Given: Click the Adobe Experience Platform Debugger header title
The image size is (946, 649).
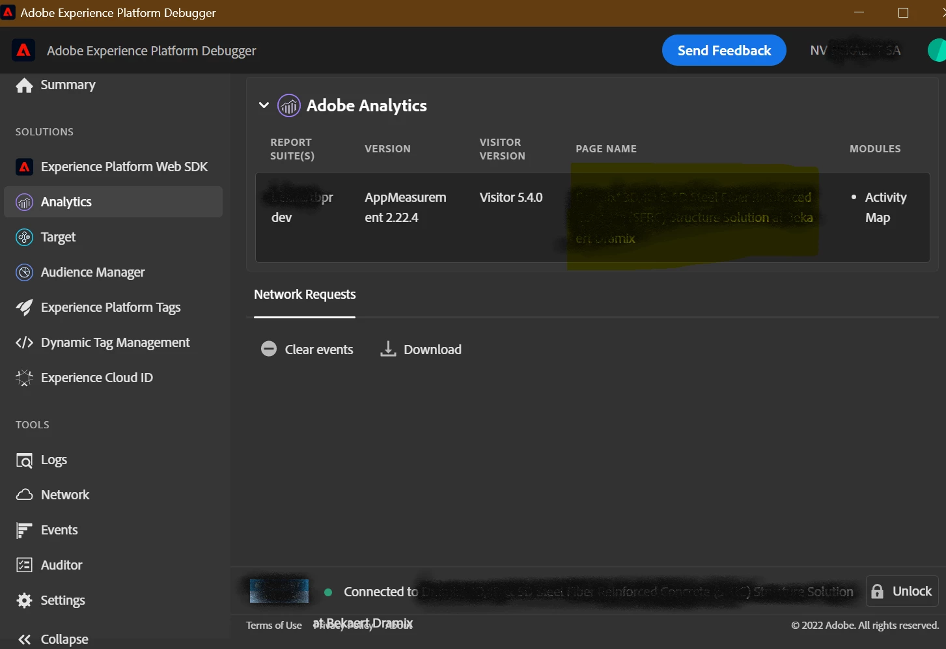Looking at the screenshot, I should [x=151, y=51].
